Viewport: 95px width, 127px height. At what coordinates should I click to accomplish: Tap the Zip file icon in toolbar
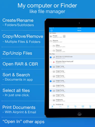[x=90, y=107]
